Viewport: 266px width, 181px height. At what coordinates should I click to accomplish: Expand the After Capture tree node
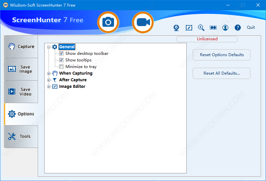49,80
